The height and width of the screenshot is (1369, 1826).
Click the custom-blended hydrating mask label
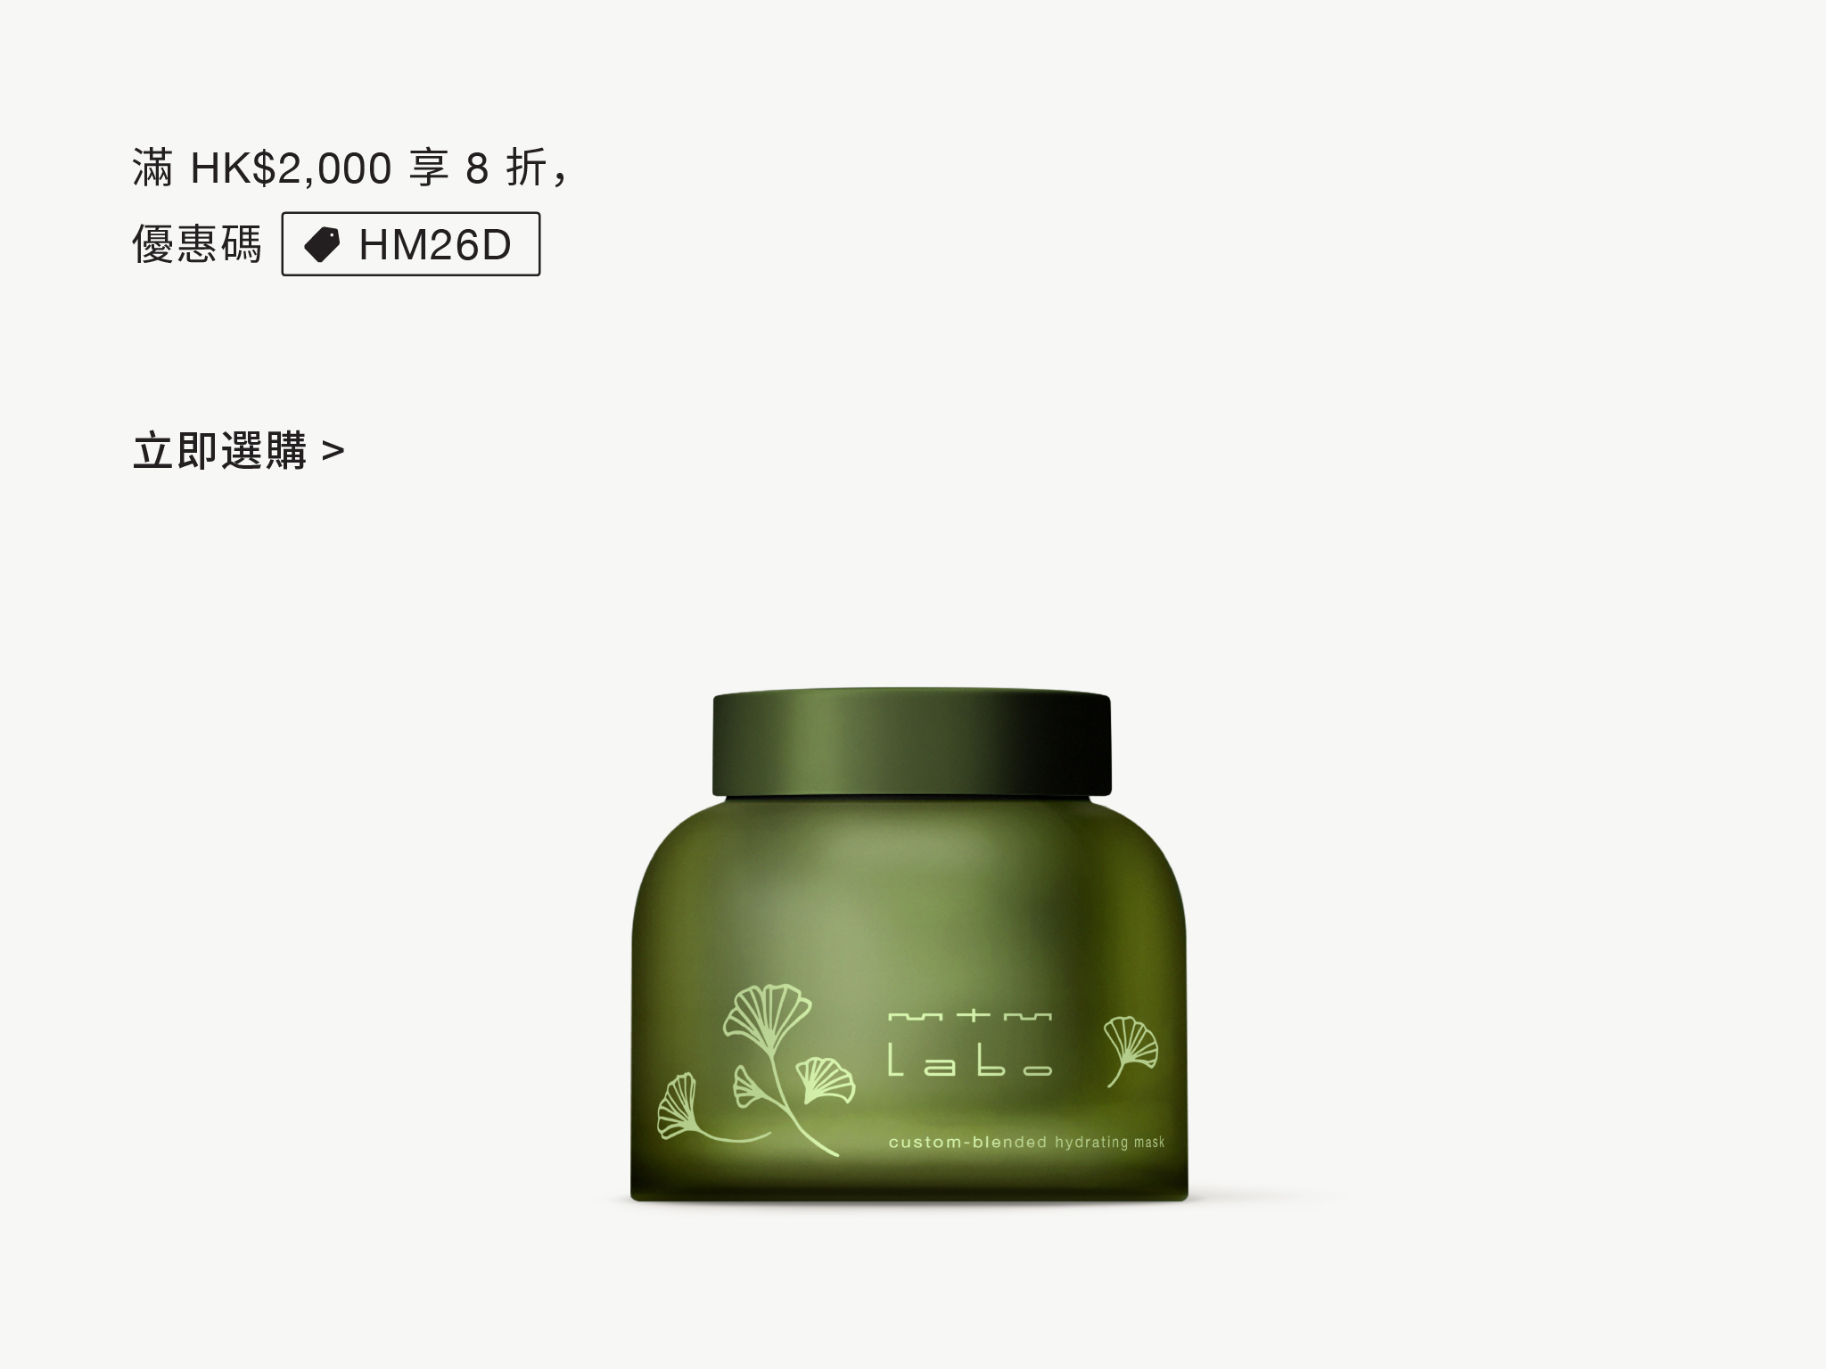point(1026,1143)
